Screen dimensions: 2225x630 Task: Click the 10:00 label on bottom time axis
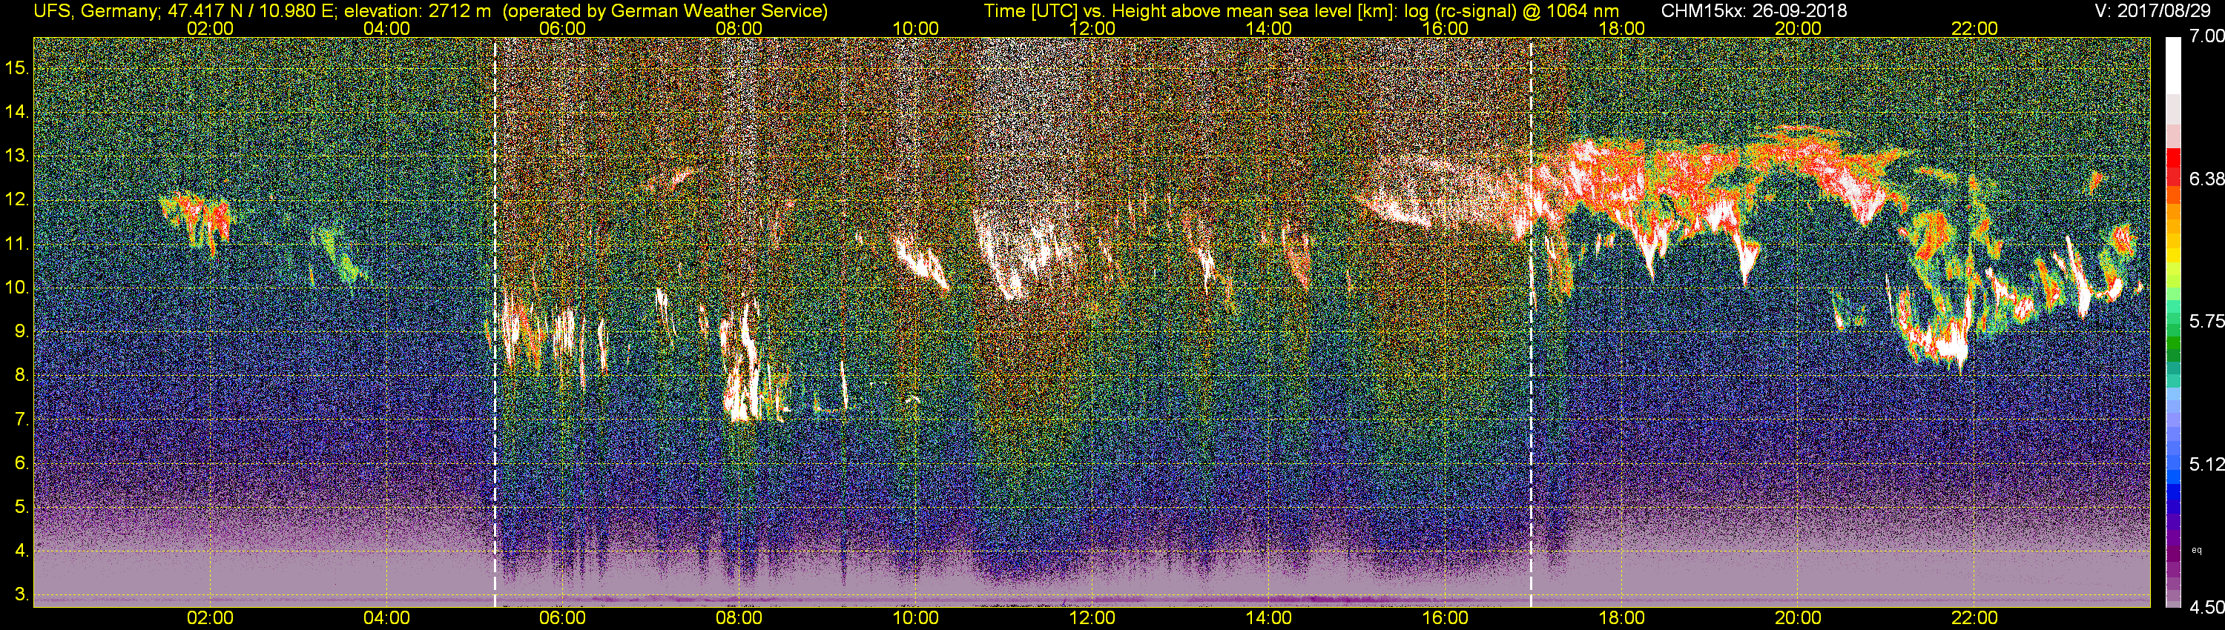tap(915, 618)
